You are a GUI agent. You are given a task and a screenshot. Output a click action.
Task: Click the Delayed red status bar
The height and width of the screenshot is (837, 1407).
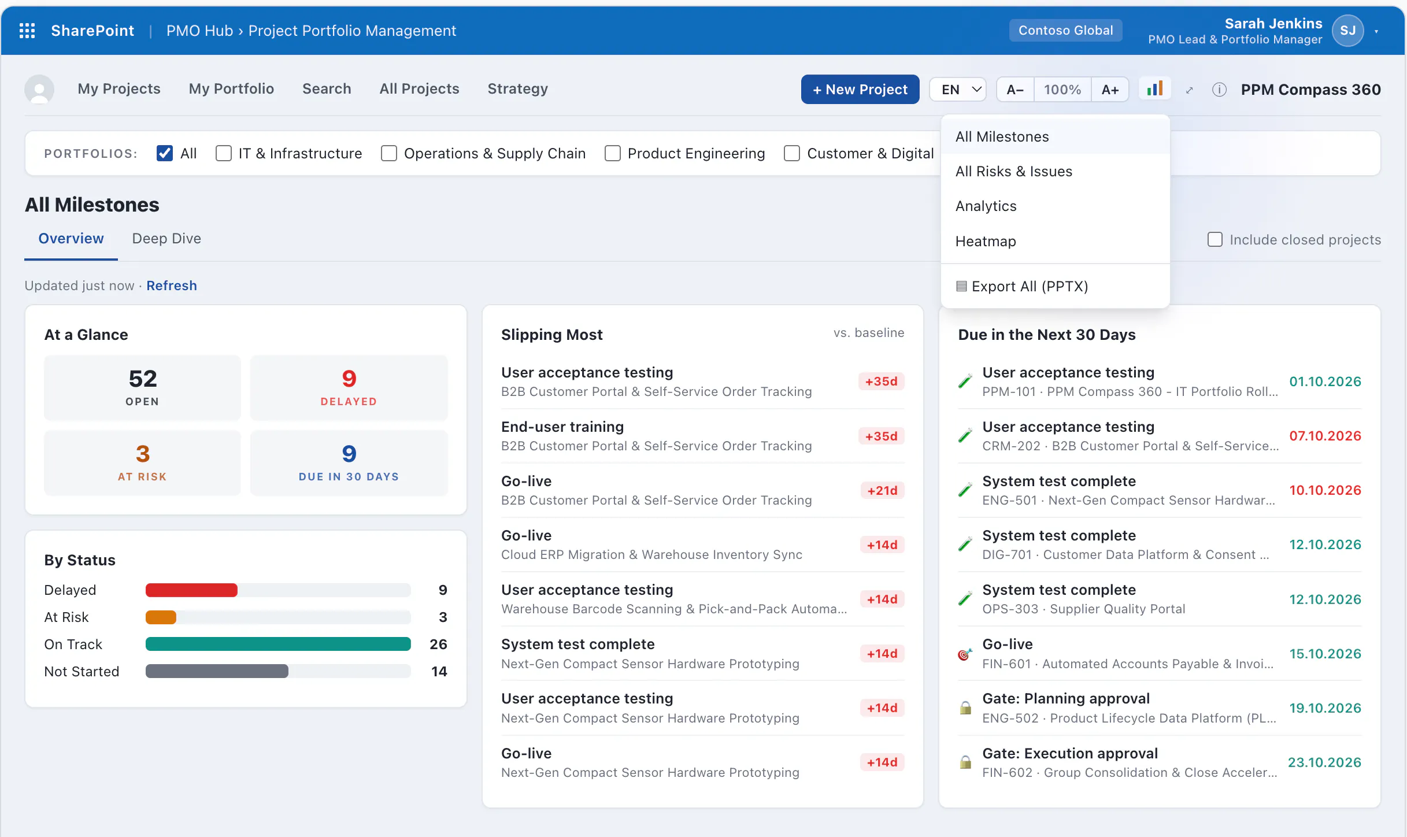(191, 590)
